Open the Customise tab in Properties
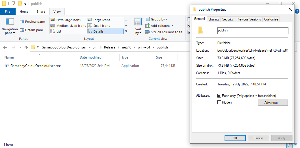Screen dimensions: 300x148 click(271, 19)
